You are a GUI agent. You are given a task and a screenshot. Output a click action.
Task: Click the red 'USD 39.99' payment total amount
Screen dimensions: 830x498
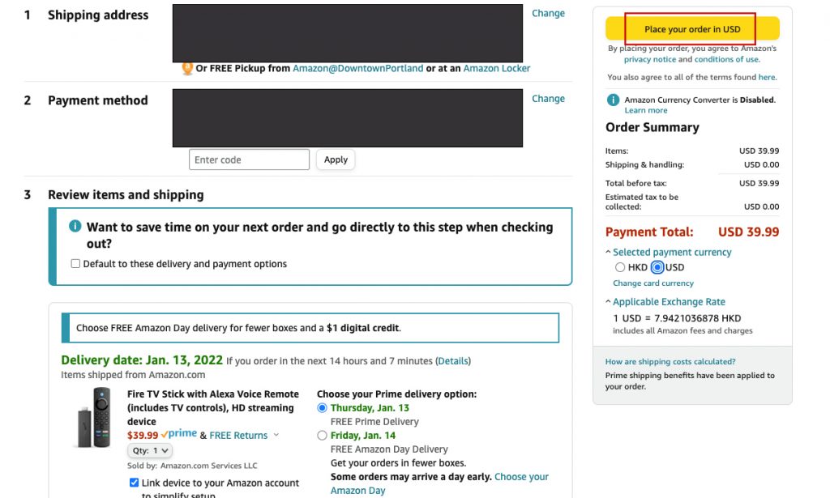748,232
